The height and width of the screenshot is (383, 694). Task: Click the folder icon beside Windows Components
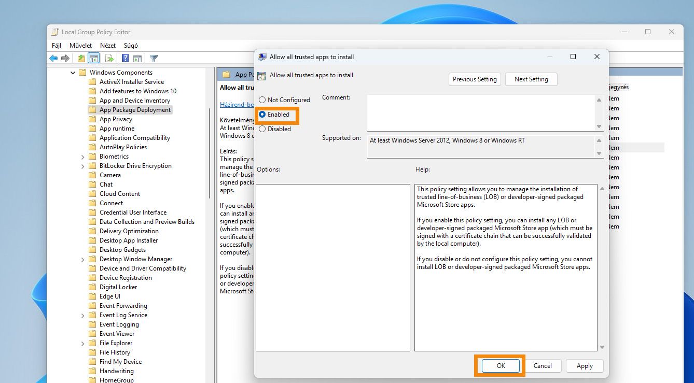82,73
